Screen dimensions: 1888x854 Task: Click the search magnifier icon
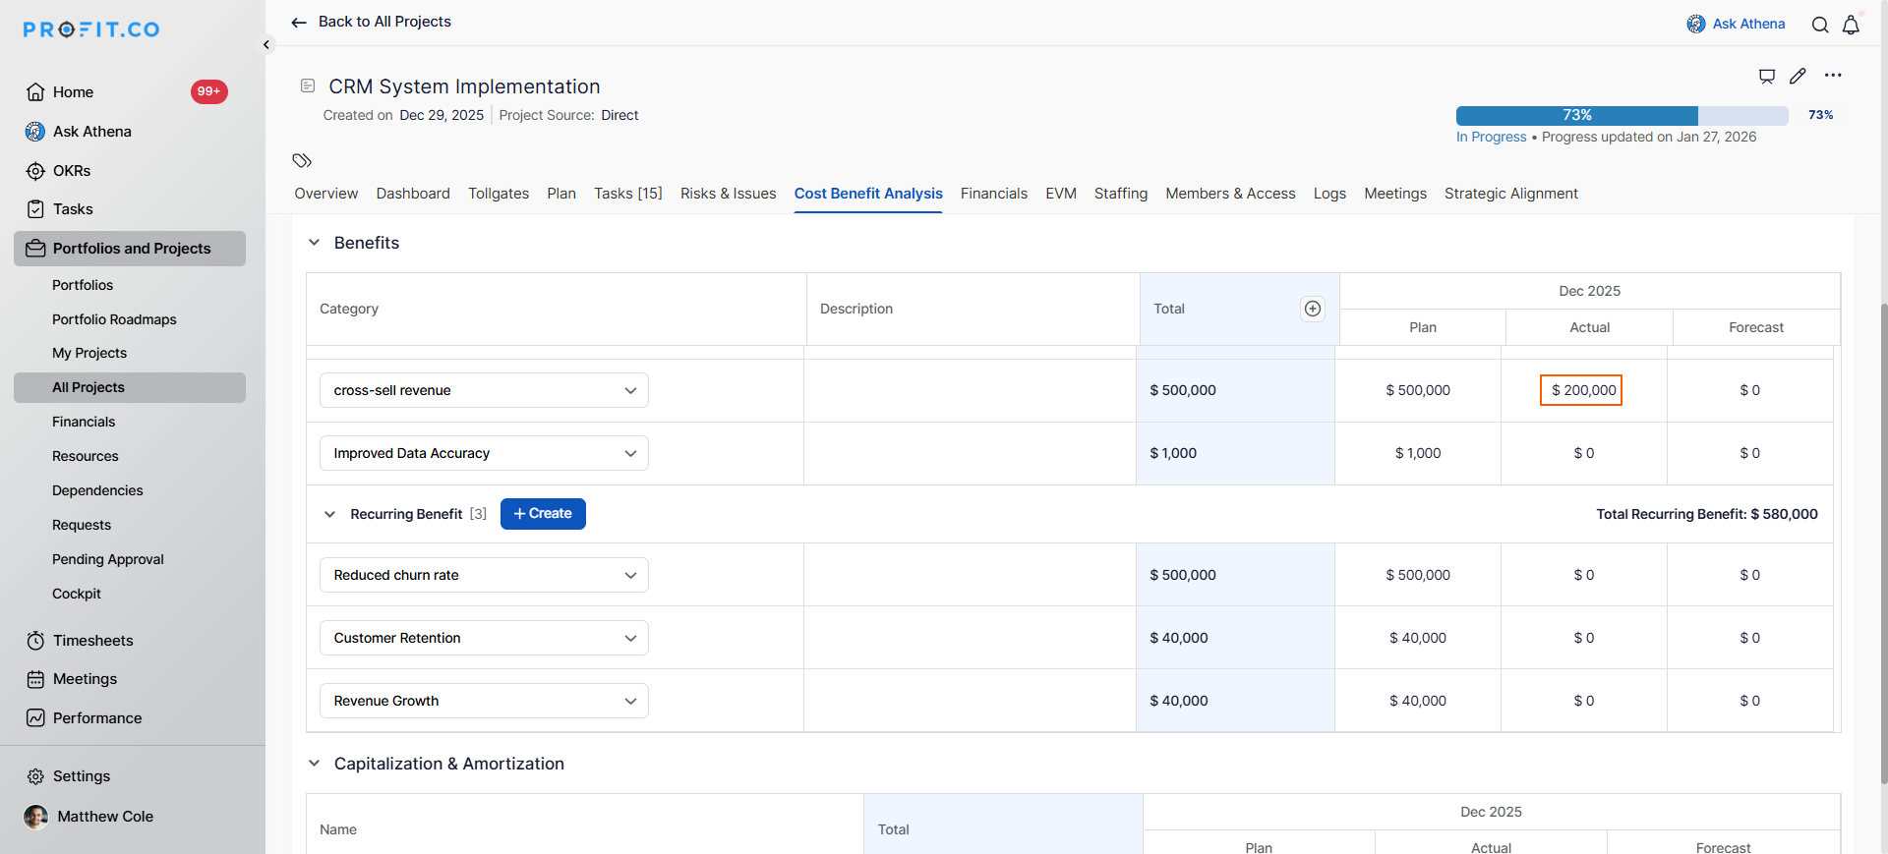(1820, 25)
